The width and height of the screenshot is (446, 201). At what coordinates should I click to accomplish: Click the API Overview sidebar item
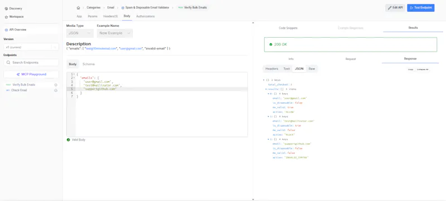coord(31,29)
